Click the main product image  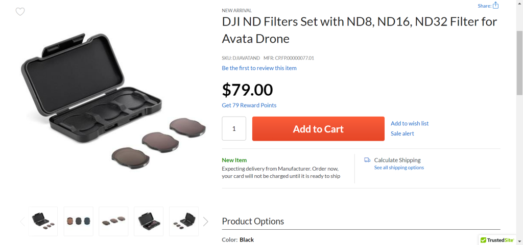point(112,99)
